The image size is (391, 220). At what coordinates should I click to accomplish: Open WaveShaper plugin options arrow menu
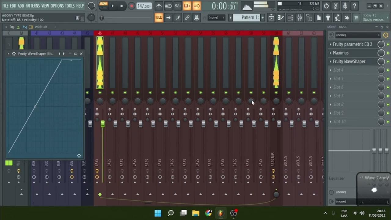9,53
